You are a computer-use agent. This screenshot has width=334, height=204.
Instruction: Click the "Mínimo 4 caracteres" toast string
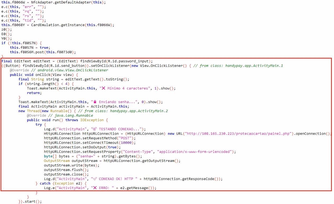pyautogui.click(x=126, y=88)
